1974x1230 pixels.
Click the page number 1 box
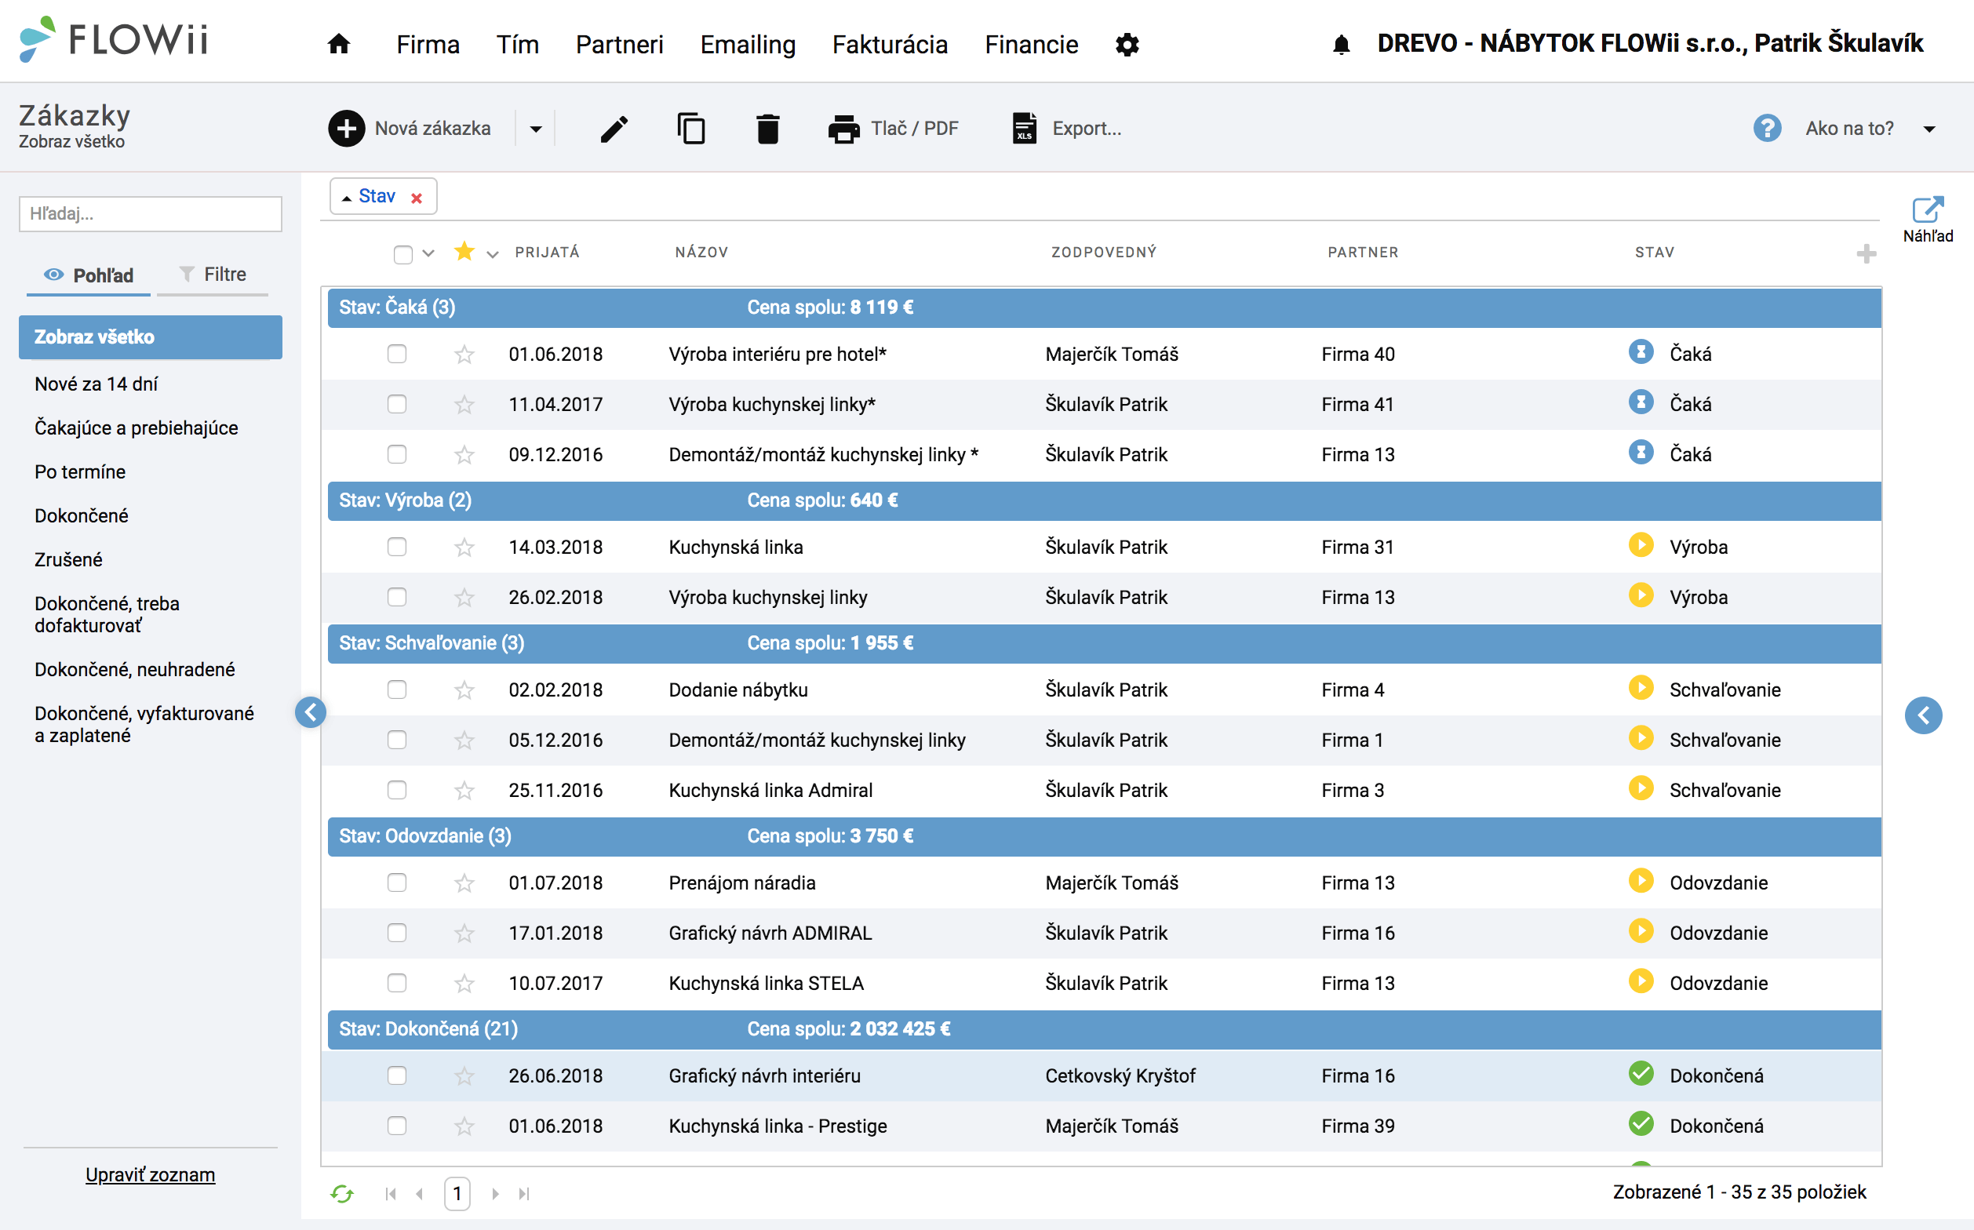457,1193
